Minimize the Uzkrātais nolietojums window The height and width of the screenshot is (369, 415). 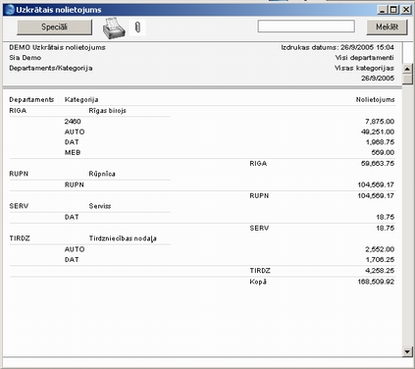coord(382,10)
